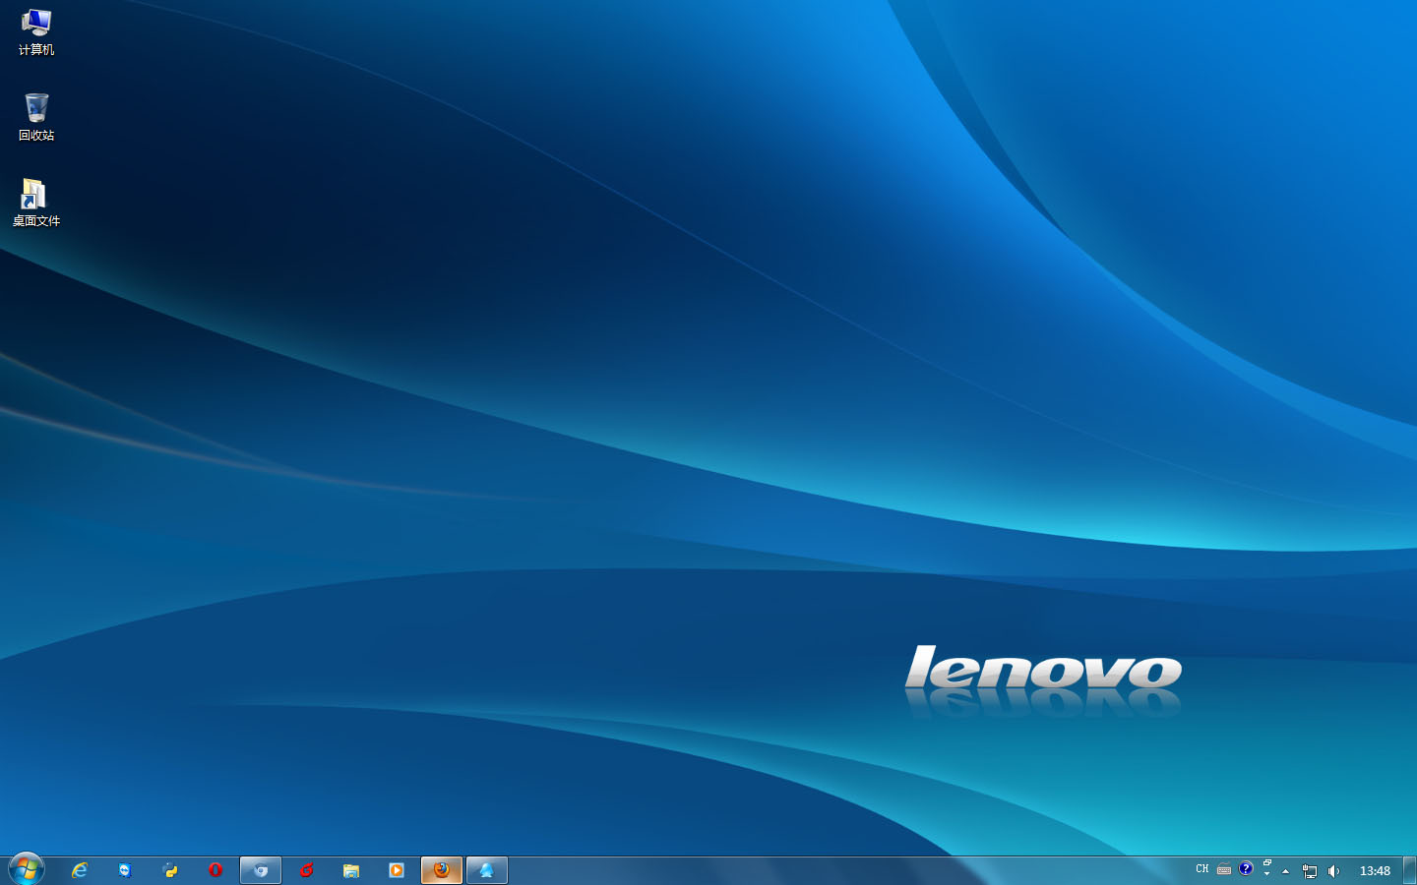Screen dimensions: 1417x885
Task: Open TeamViewer from the taskbar
Action: [x=125, y=870]
